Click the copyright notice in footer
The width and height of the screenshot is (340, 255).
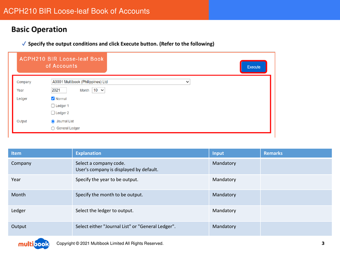click(110, 243)
